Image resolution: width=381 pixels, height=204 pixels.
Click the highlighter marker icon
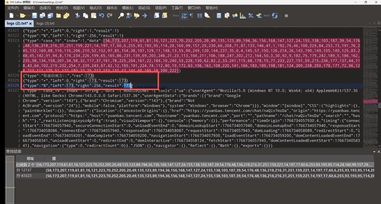pyautogui.click(x=207, y=16)
